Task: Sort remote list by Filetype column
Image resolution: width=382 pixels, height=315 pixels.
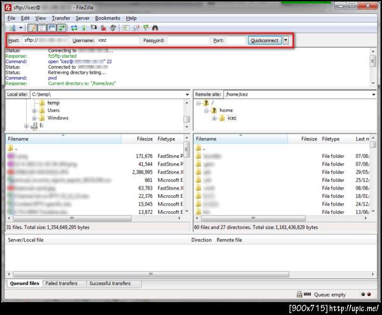Action: click(x=337, y=139)
